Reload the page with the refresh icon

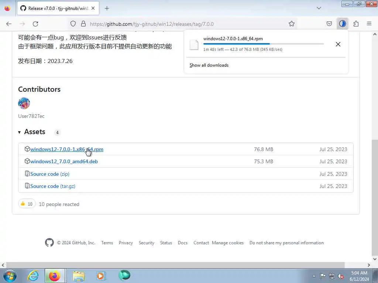(35, 24)
